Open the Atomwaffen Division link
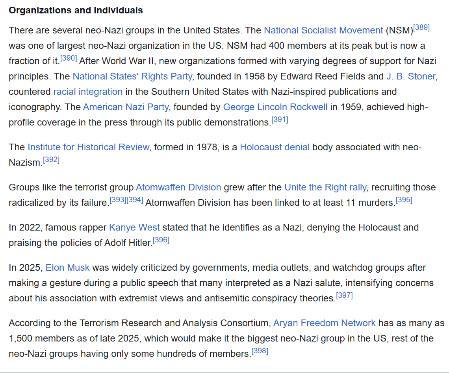 (178, 187)
